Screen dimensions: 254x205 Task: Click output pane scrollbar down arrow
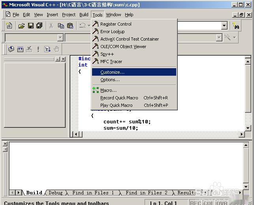point(246,186)
